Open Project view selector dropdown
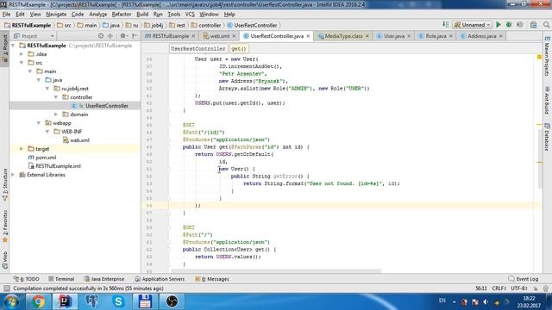Screen dimensions: 552x310 pos(34,36)
